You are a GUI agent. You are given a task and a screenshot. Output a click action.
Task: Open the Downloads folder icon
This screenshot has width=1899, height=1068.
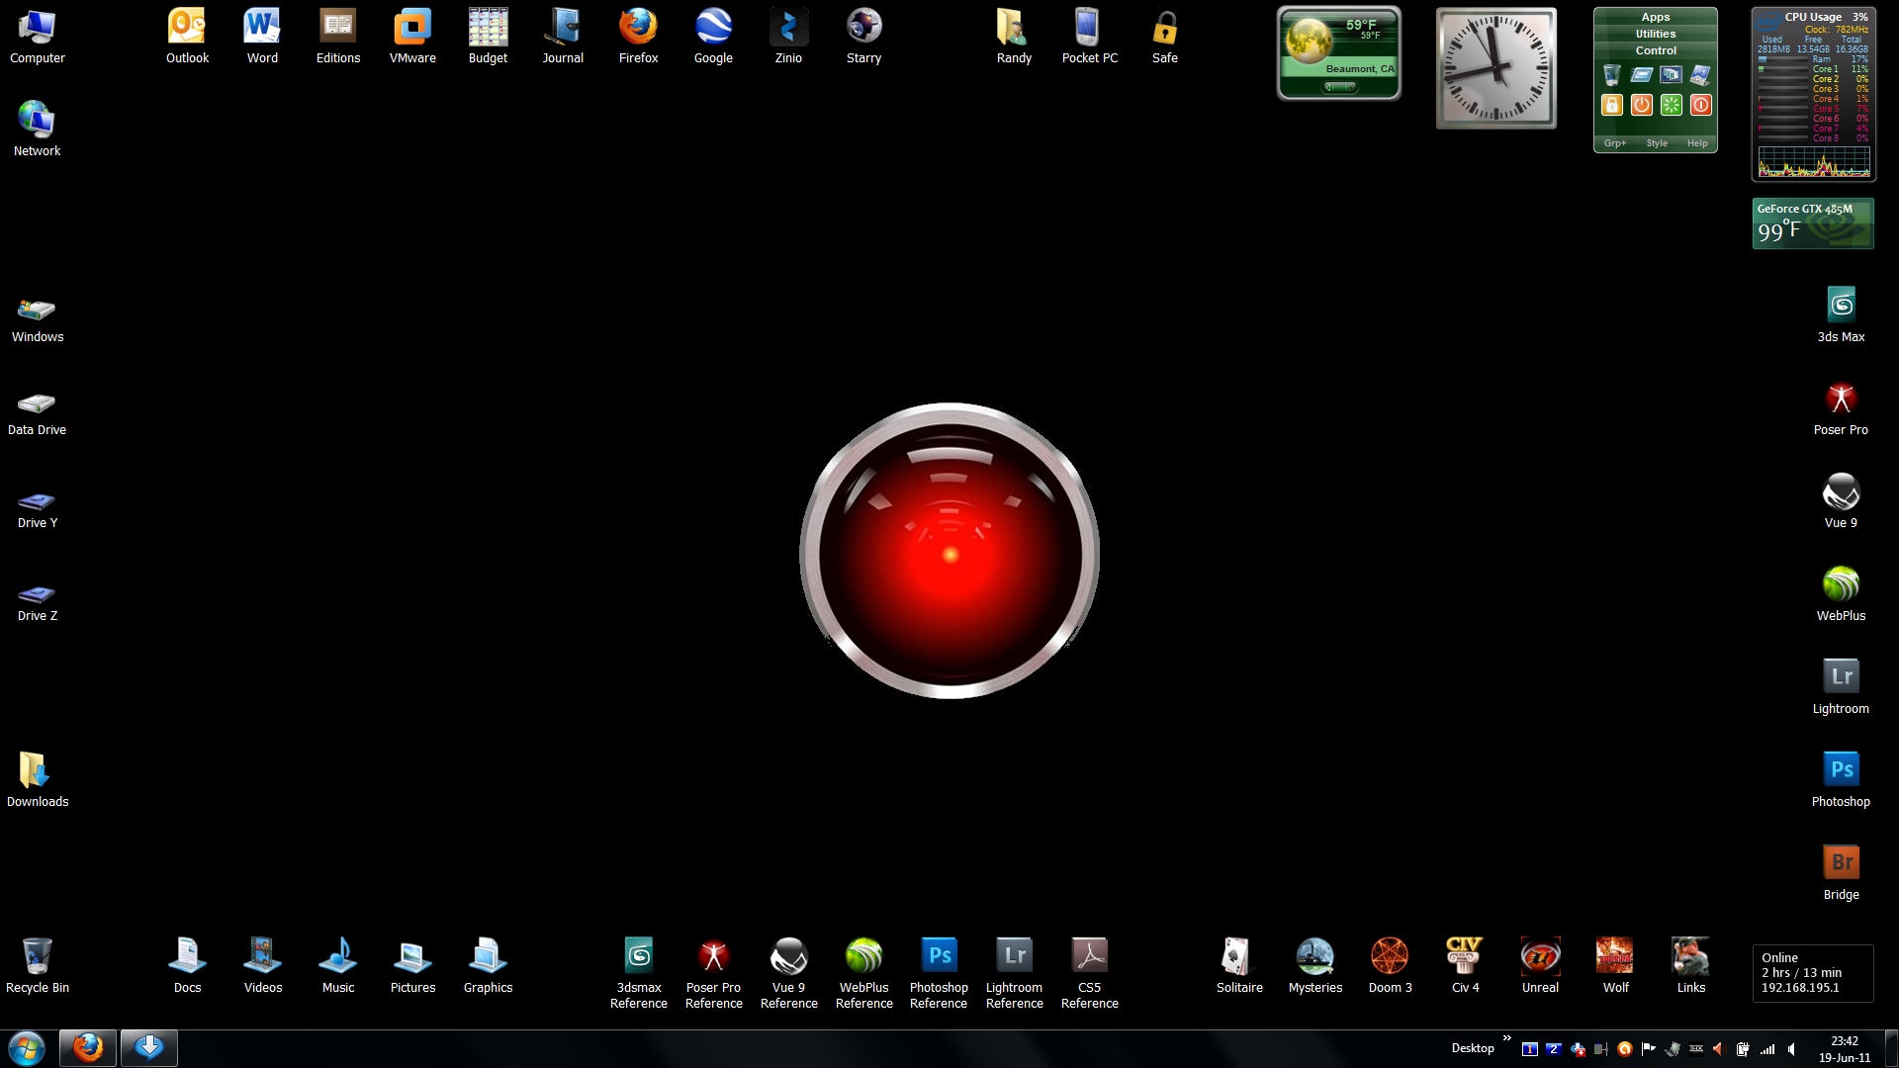[x=37, y=780]
